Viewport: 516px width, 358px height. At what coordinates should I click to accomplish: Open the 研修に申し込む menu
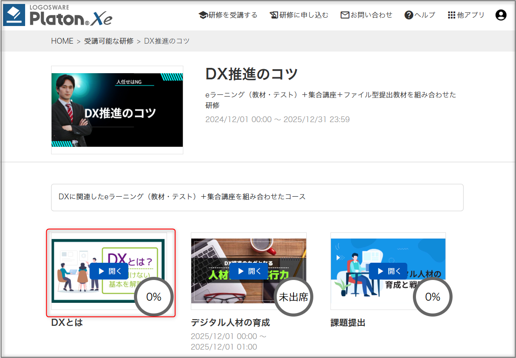click(299, 15)
